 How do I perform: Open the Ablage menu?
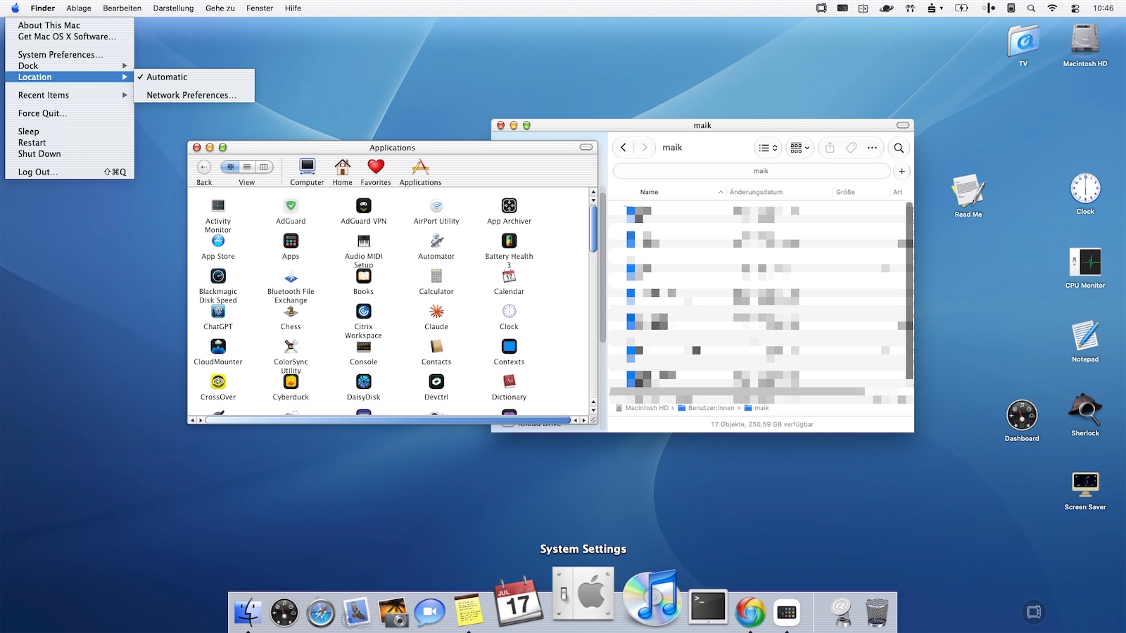click(x=79, y=8)
